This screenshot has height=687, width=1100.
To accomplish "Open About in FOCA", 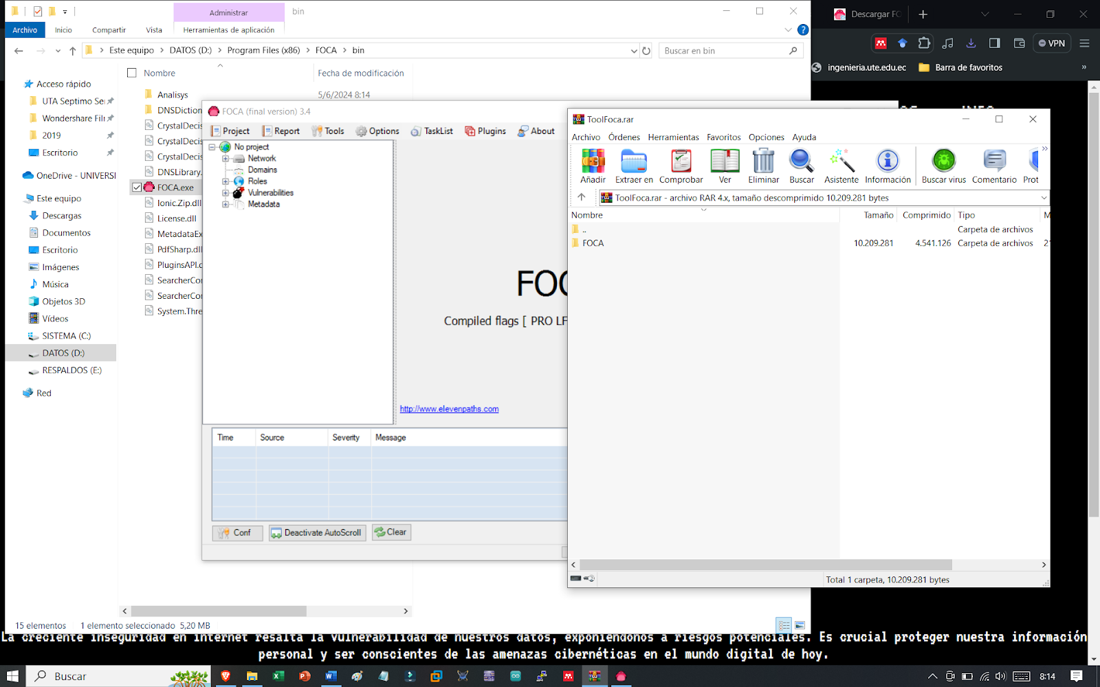I will 536,131.
